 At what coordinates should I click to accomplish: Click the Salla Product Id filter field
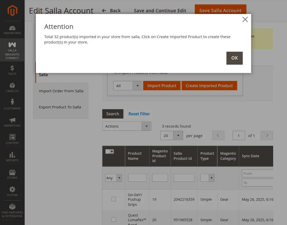tap(184, 178)
